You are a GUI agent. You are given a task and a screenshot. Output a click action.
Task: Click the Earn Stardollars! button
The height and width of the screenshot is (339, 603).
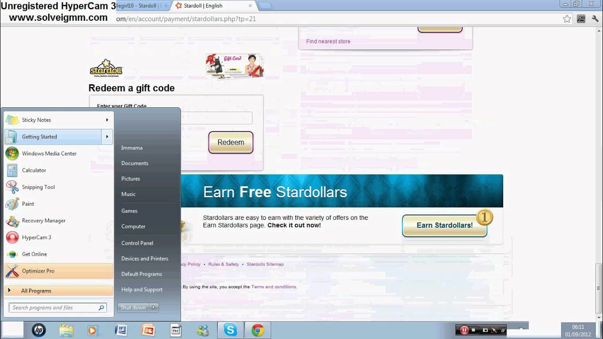[x=444, y=225]
